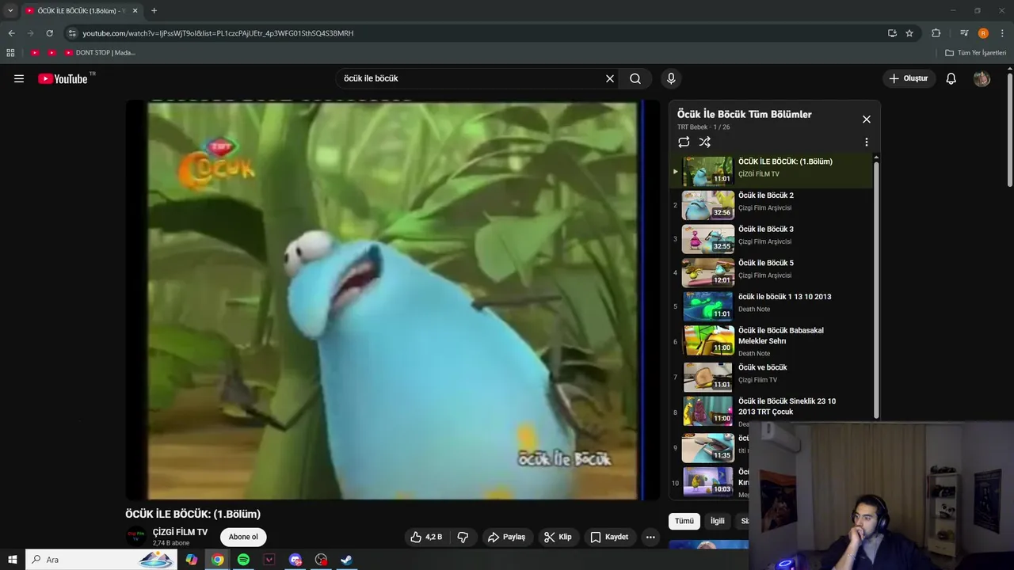This screenshot has width=1014, height=570.
Task: Open playlist more options menu
Action: tap(867, 142)
